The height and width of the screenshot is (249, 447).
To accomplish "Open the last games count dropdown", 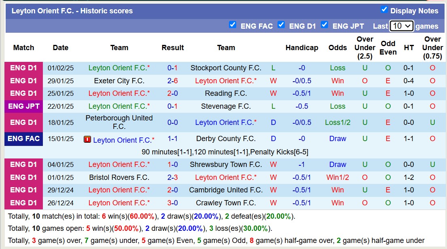I will coord(402,25).
